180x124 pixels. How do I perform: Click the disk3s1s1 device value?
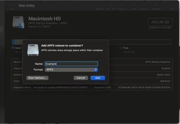[x=165, y=81]
